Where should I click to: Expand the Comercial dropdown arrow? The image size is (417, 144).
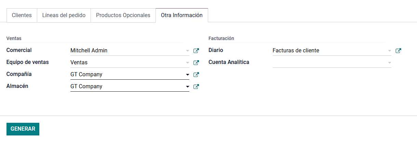tap(187, 51)
